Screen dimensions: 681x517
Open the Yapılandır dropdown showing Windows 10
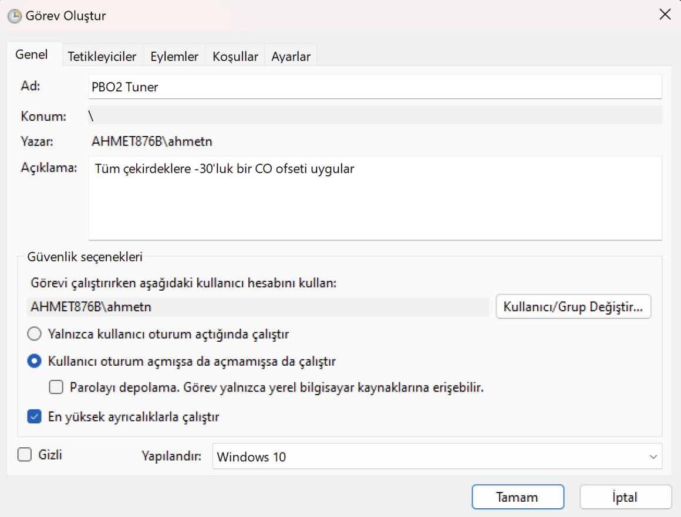(437, 456)
